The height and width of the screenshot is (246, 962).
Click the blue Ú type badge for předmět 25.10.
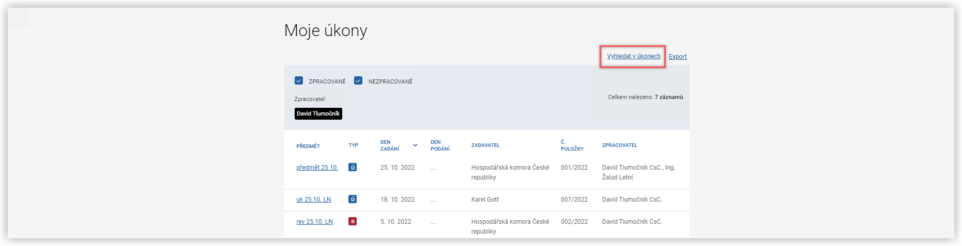pos(353,167)
